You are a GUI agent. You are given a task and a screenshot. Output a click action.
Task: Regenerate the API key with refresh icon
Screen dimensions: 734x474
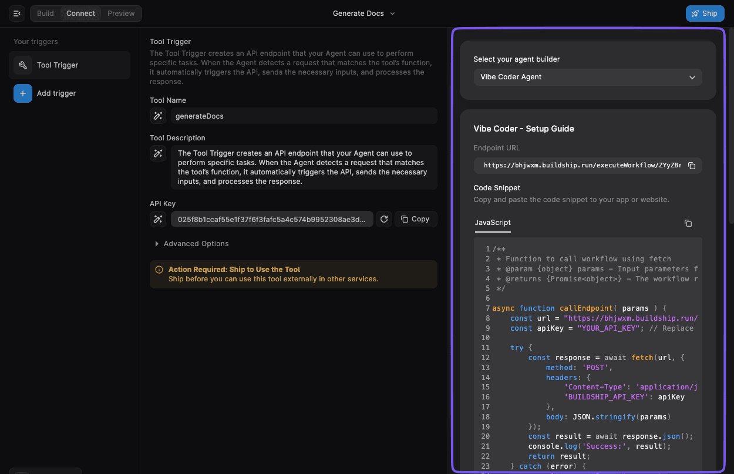[384, 219]
